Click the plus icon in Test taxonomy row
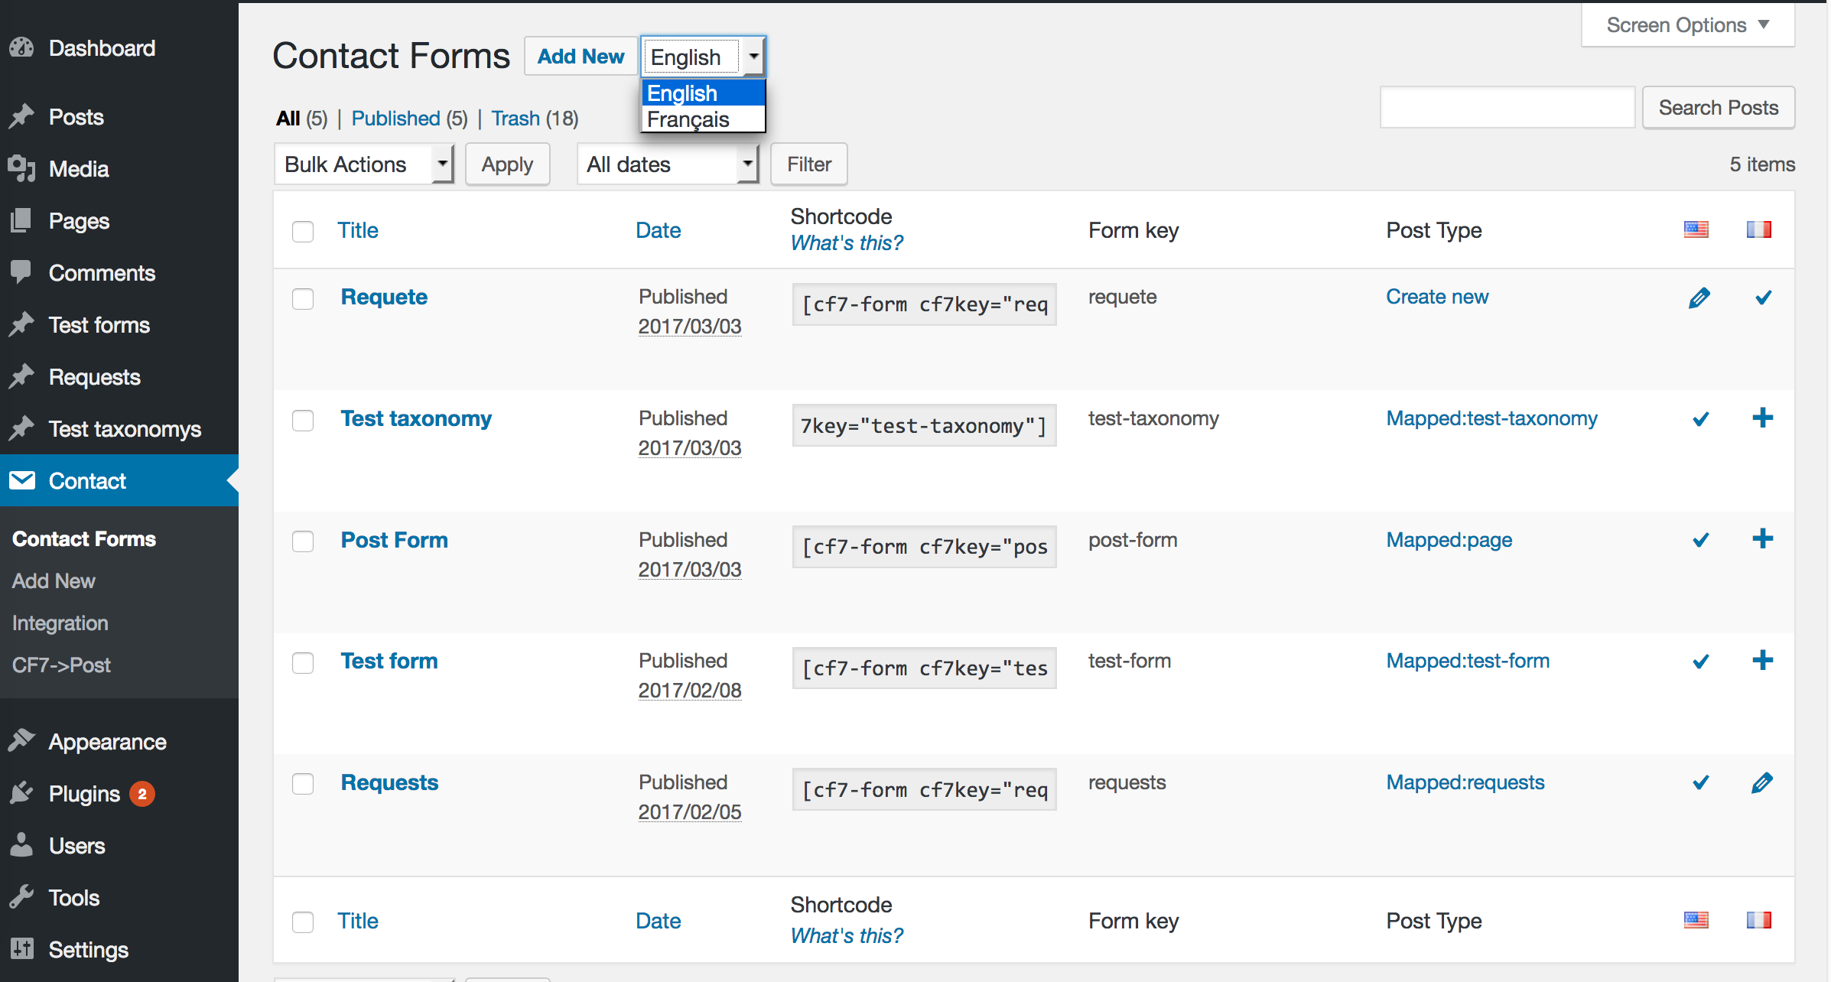 1762,418
